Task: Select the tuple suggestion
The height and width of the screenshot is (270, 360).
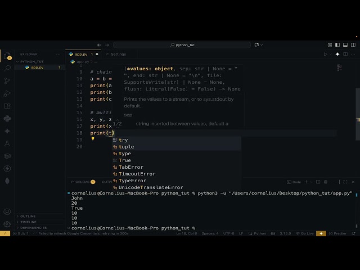Action: pos(176,147)
